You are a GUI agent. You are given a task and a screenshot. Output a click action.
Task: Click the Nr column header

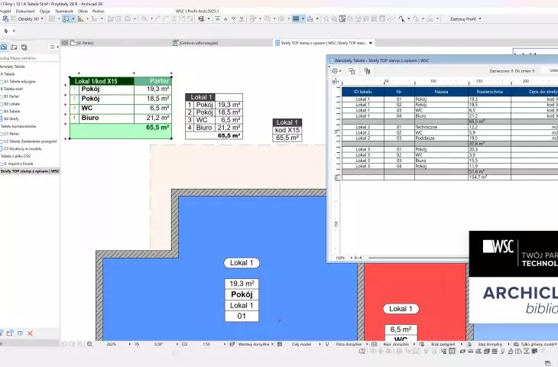pyautogui.click(x=399, y=92)
